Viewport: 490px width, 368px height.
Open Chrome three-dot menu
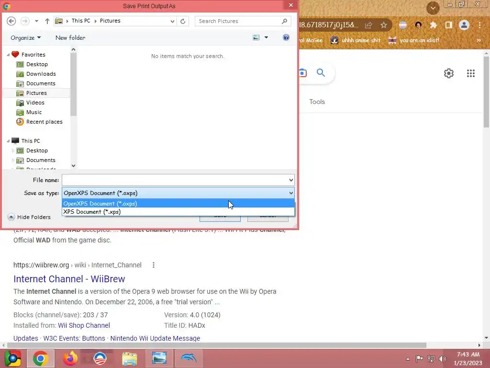pos(479,25)
